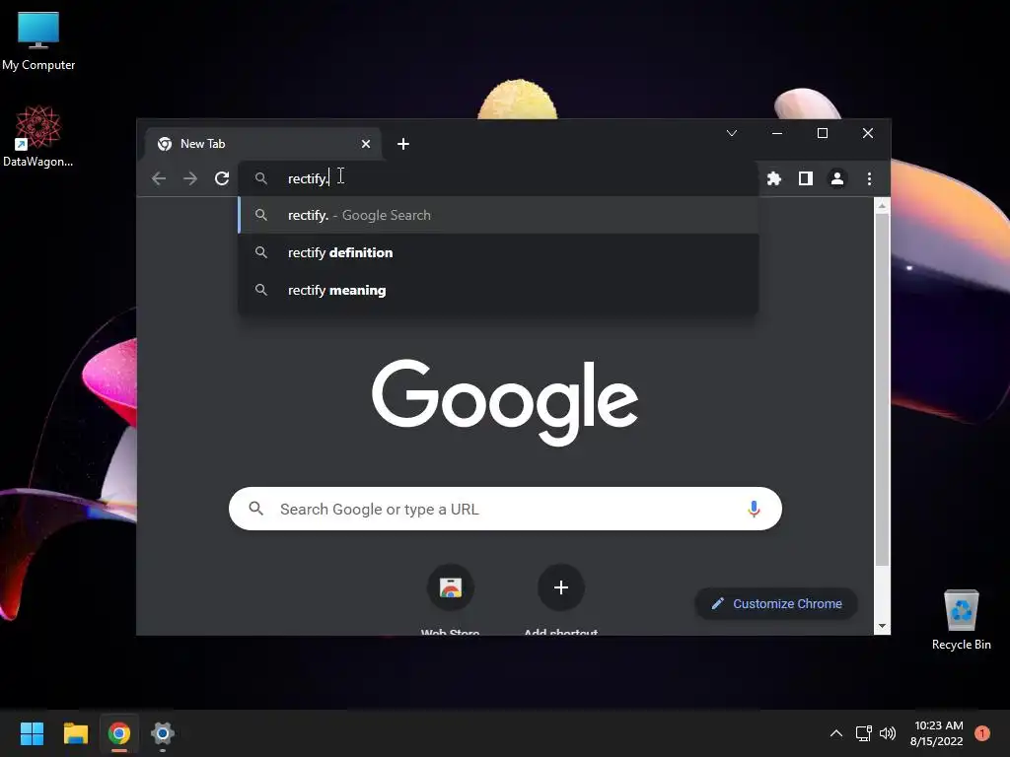Go back using the browser back arrow
The image size is (1010, 757).
pyautogui.click(x=159, y=178)
